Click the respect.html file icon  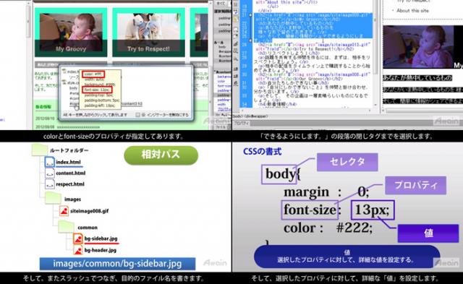coord(50,184)
